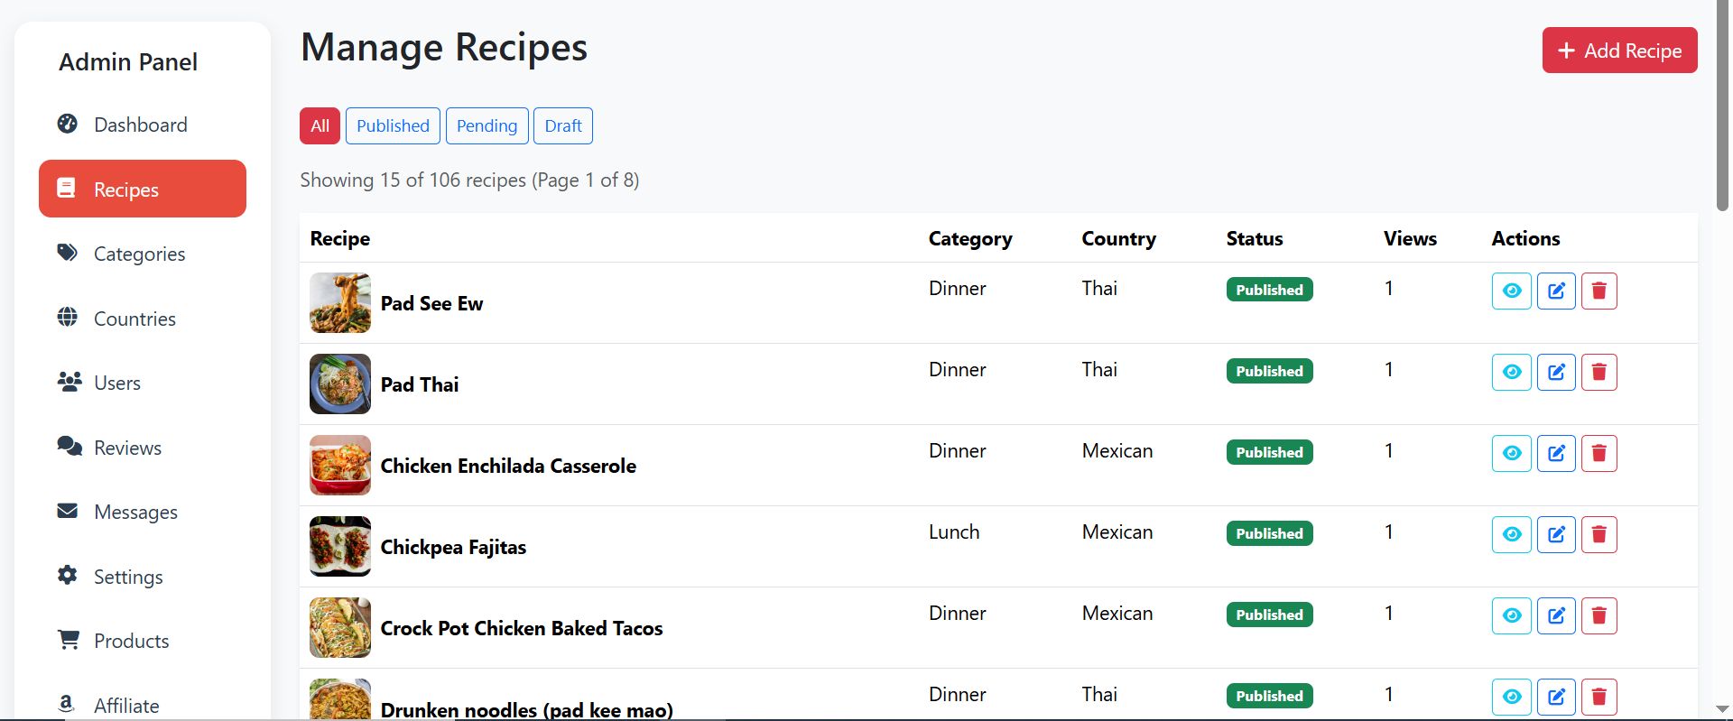View the Chickpea Fajitas recipe
Screen dimensions: 1733x721
tap(1512, 534)
